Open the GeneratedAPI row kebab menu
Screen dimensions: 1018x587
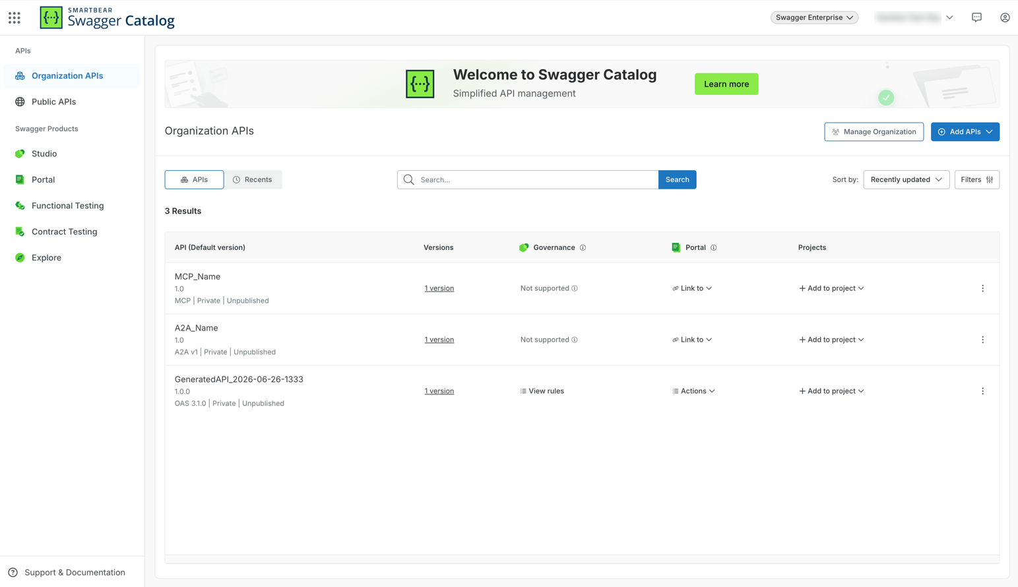982,391
